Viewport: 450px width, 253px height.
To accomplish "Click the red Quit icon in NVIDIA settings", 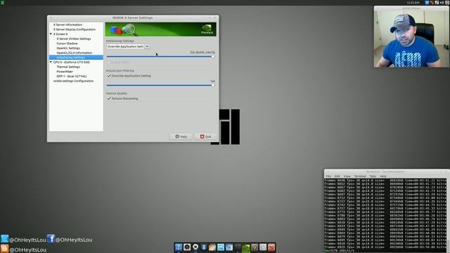I will [x=202, y=136].
